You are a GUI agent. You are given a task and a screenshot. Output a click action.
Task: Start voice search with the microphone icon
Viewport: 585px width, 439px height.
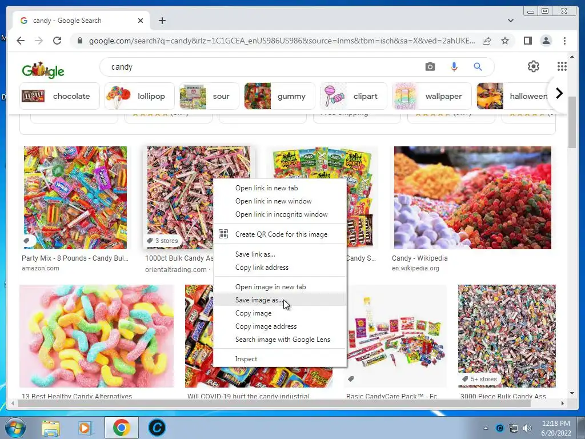(454, 67)
